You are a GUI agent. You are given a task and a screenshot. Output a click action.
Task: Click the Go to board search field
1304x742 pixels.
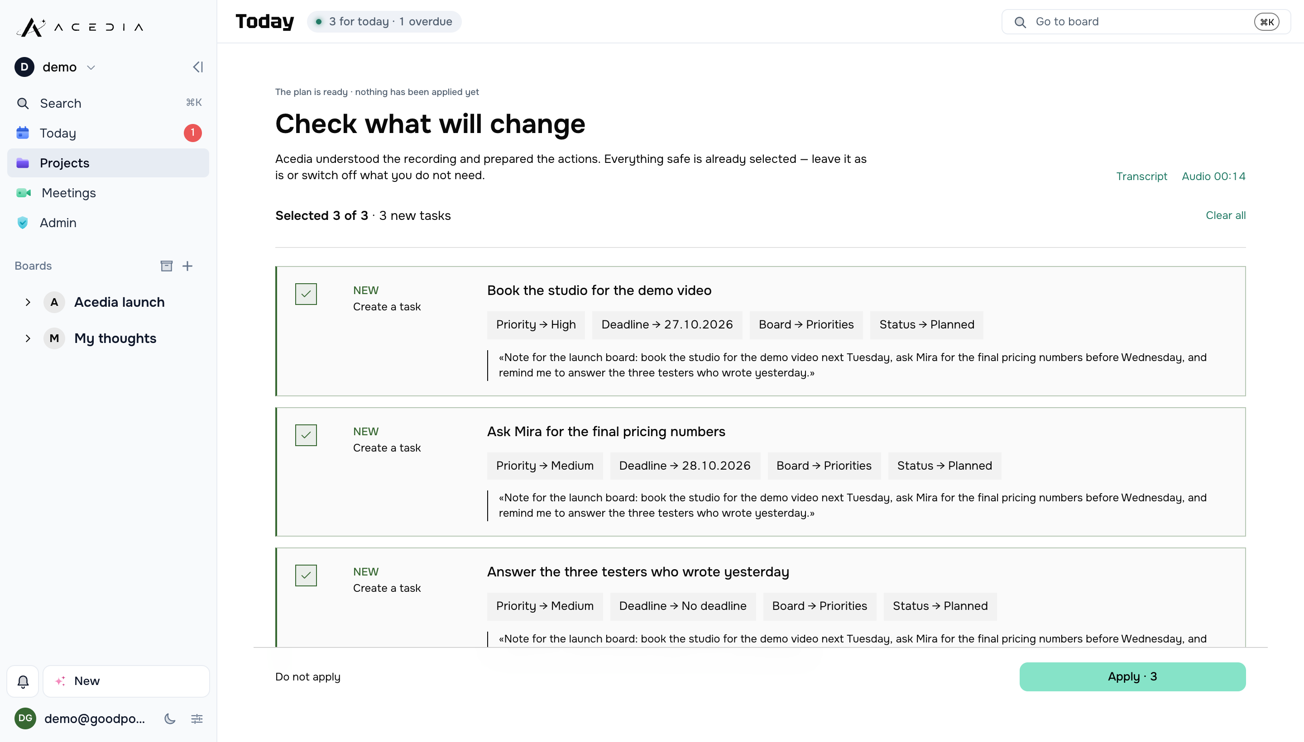1146,21
